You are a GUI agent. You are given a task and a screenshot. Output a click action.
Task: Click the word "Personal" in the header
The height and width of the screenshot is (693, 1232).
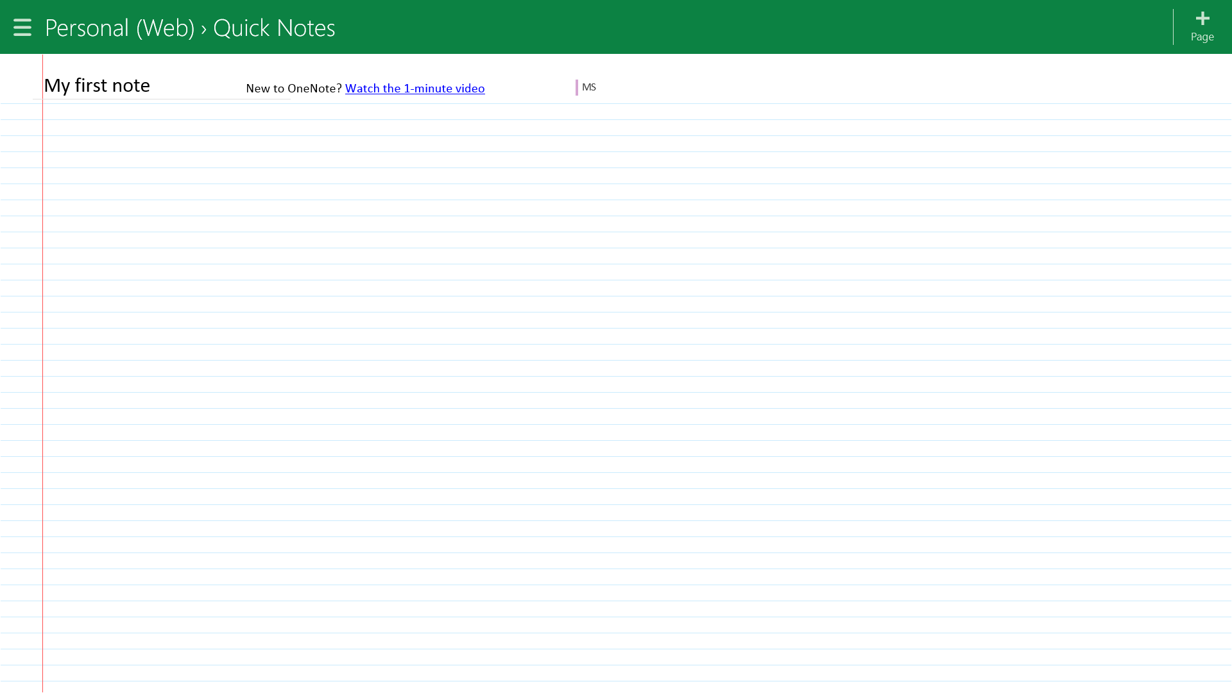(x=87, y=28)
